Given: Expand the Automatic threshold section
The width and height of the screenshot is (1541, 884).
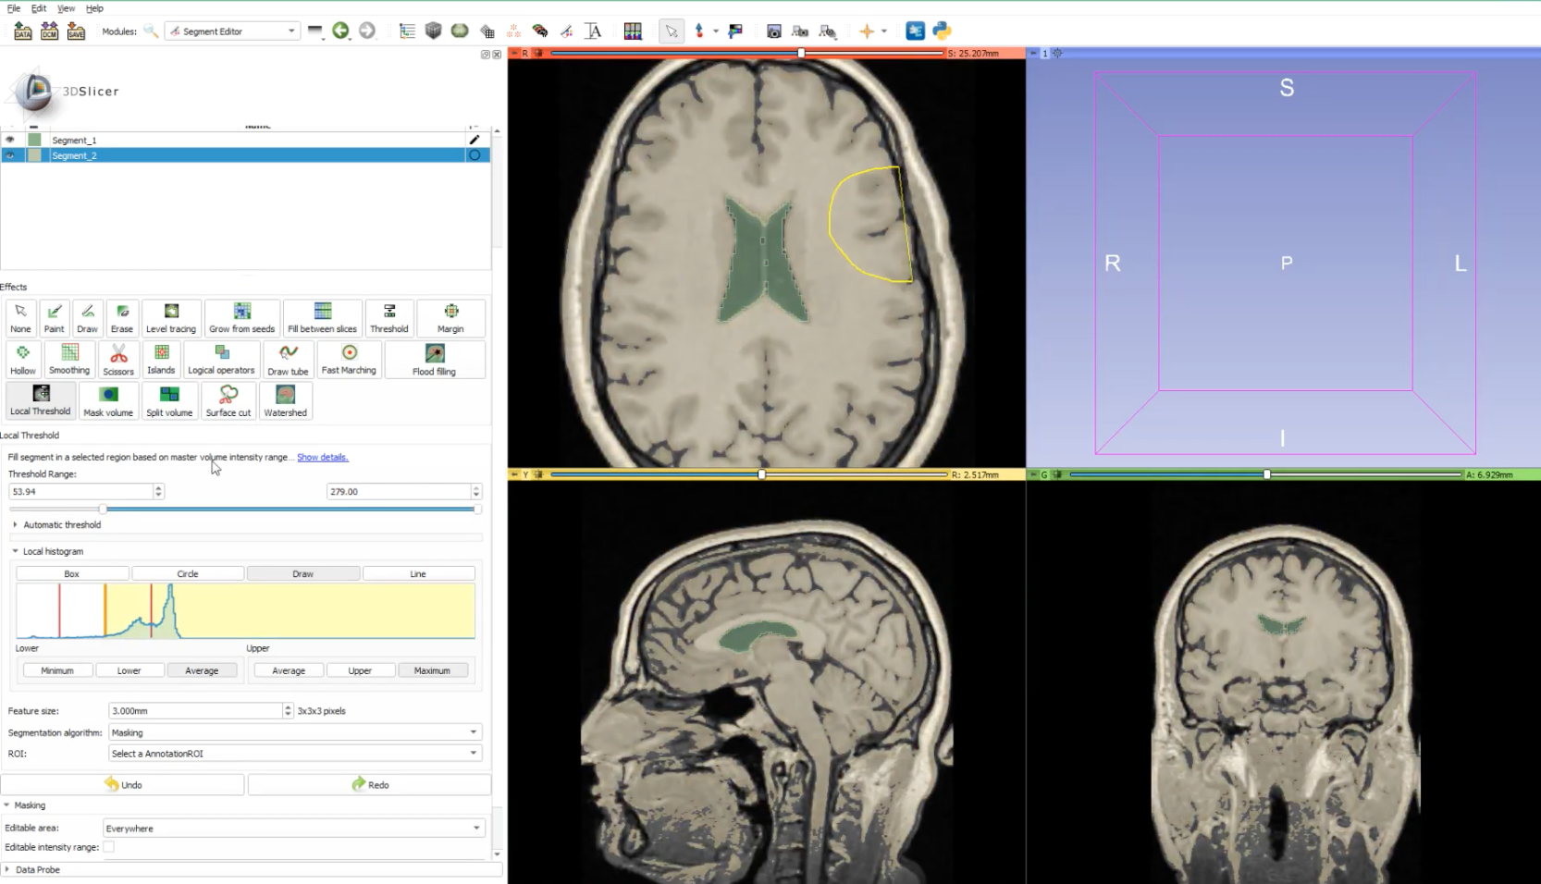Looking at the screenshot, I should point(61,524).
